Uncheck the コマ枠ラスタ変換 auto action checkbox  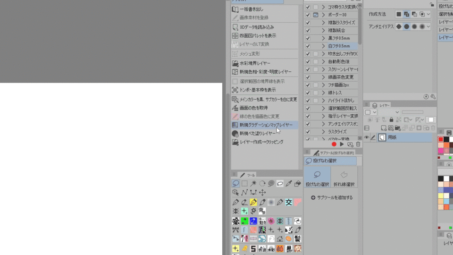click(x=308, y=7)
